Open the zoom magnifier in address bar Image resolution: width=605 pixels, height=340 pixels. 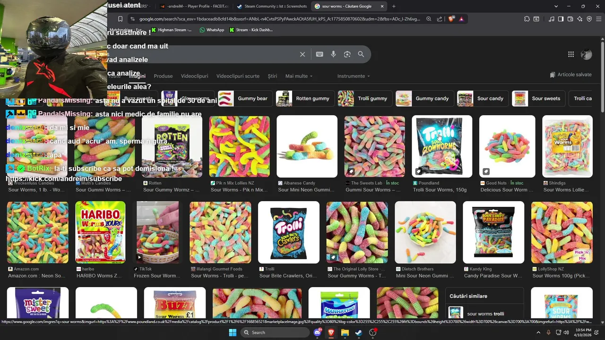pyautogui.click(x=429, y=19)
